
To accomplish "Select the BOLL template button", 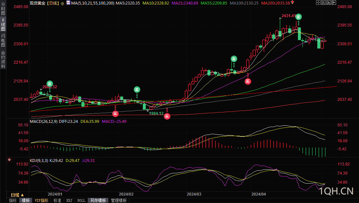I will (81, 200).
